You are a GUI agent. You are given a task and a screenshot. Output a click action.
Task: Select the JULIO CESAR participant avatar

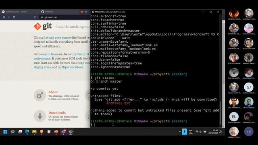pos(249,72)
